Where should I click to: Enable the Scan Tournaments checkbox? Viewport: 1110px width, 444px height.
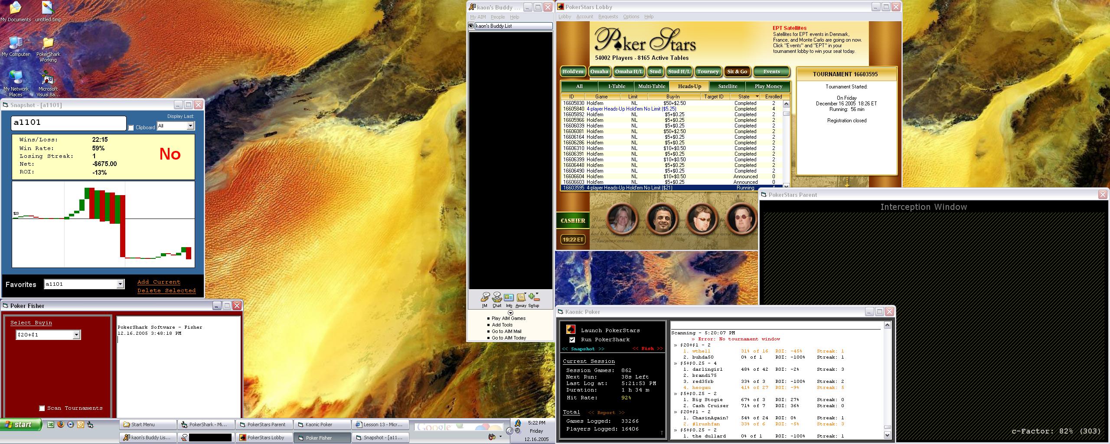pyautogui.click(x=42, y=408)
